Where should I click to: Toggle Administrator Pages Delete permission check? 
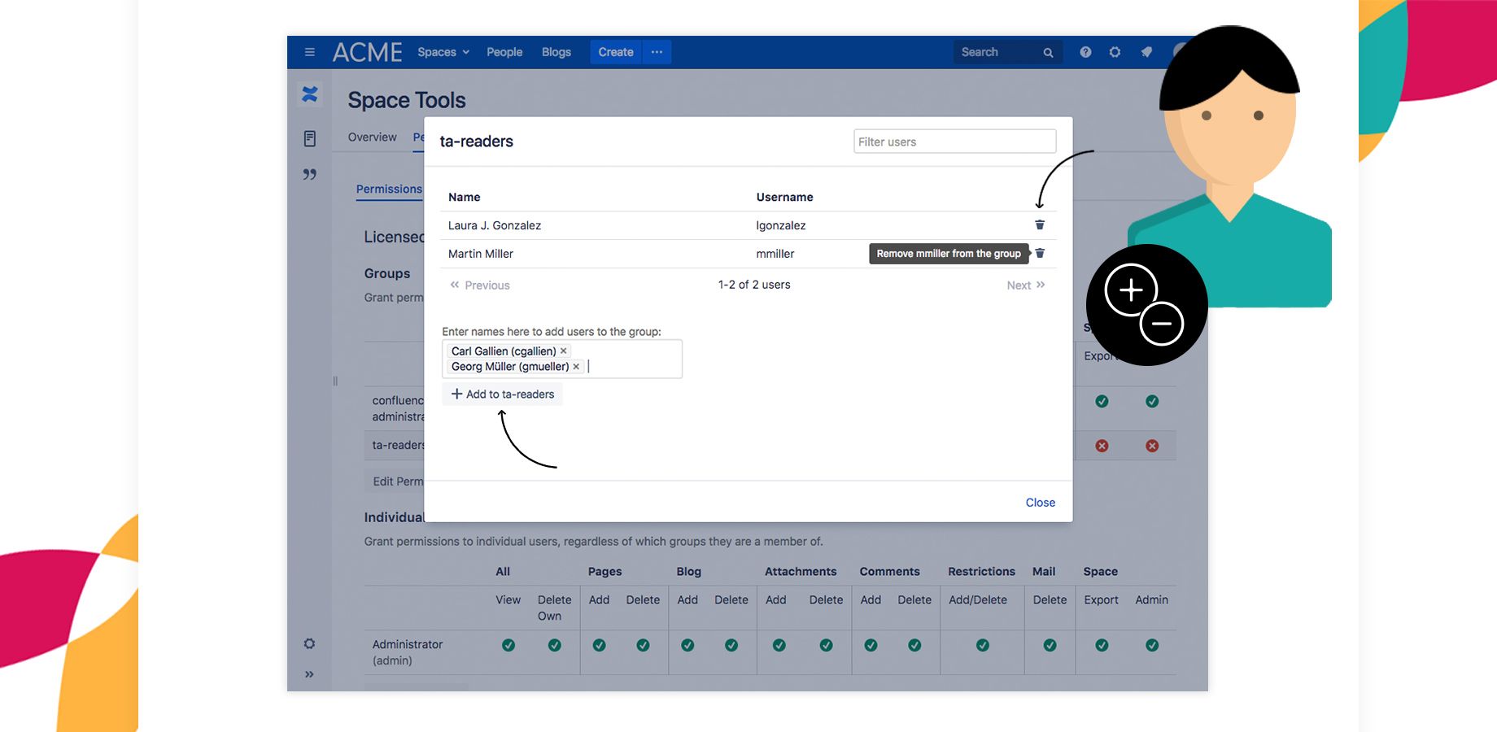point(643,645)
